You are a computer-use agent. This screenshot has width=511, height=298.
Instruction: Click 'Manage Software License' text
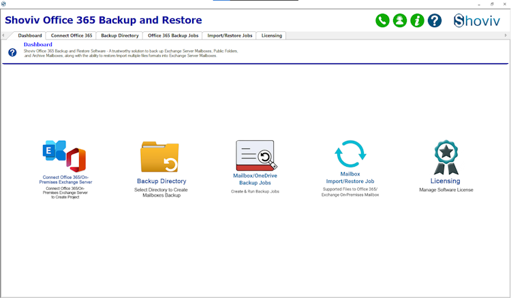(446, 190)
